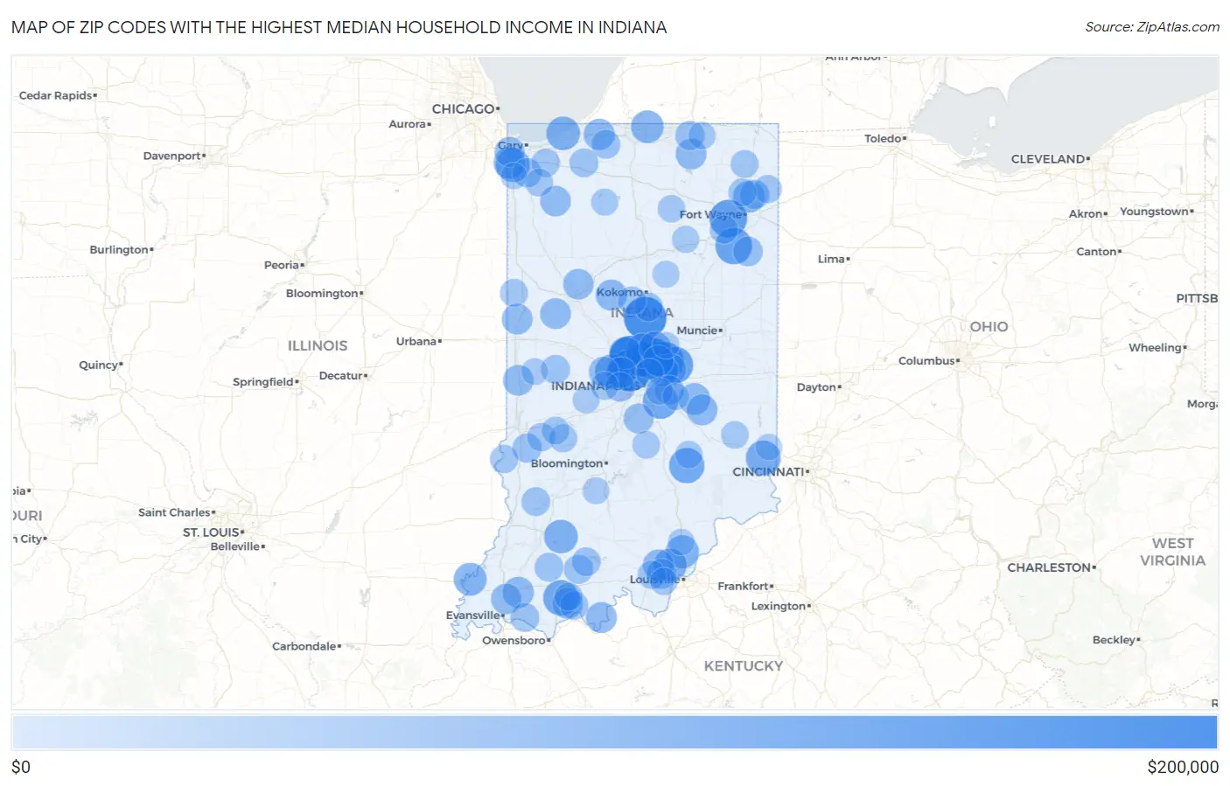The image size is (1230, 786).
Task: Select the Chicago city label
Action: (x=464, y=108)
